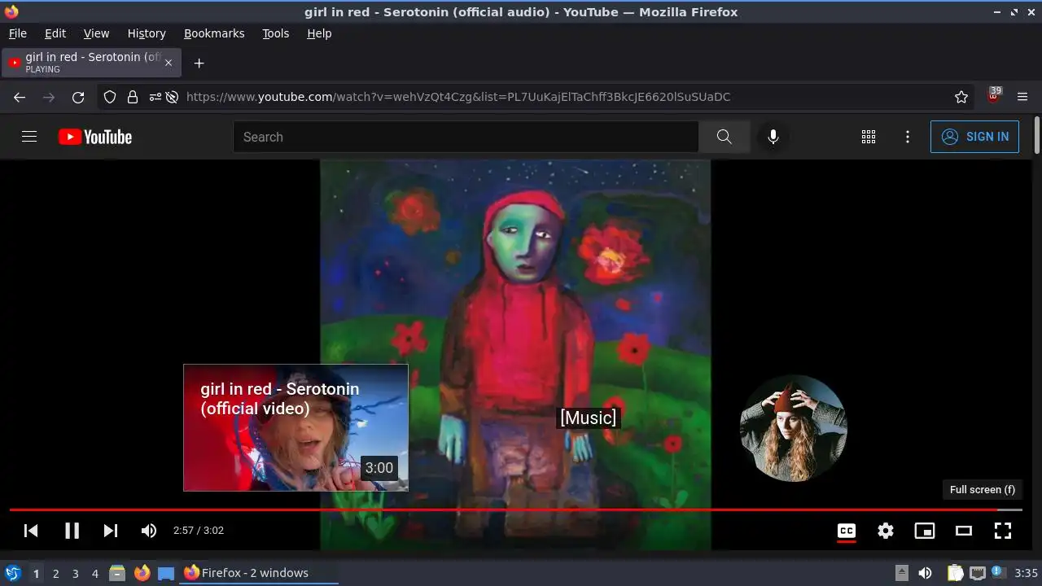Open the uBlock extension icon
This screenshot has height=586, width=1042.
(x=993, y=95)
